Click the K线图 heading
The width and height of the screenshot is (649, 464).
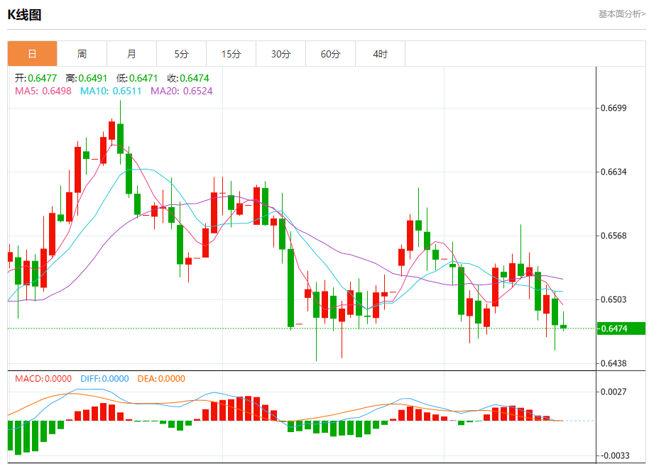click(x=24, y=15)
